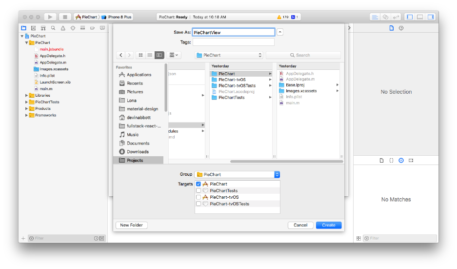Screen dimensions: 457x269
Task: Open the Debug navigator icon
Action: (x=83, y=28)
